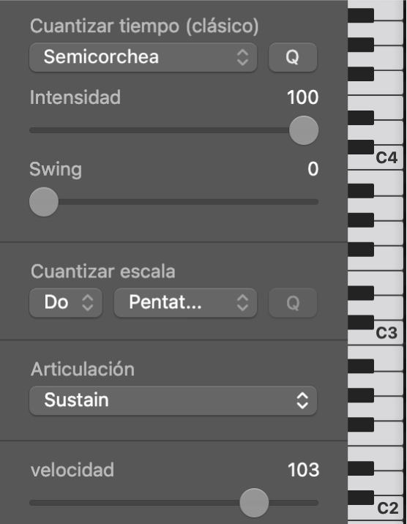
Task: Click the velocidad value 103
Action: 303,470
